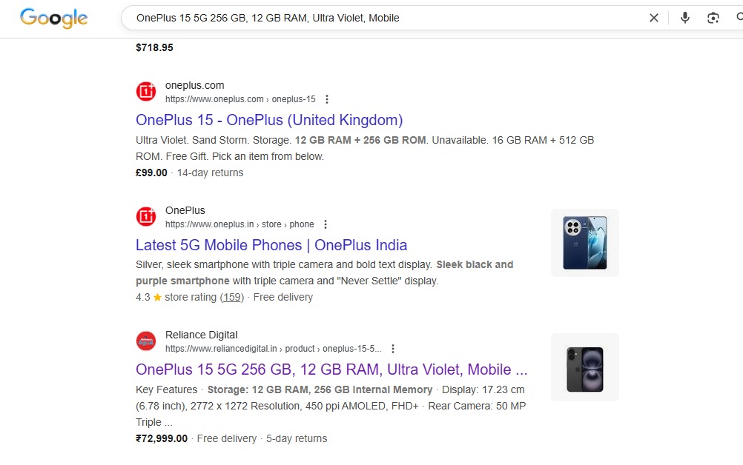The height and width of the screenshot is (465, 743).
Task: Click the oneplus.com site favicon
Action: click(x=146, y=92)
